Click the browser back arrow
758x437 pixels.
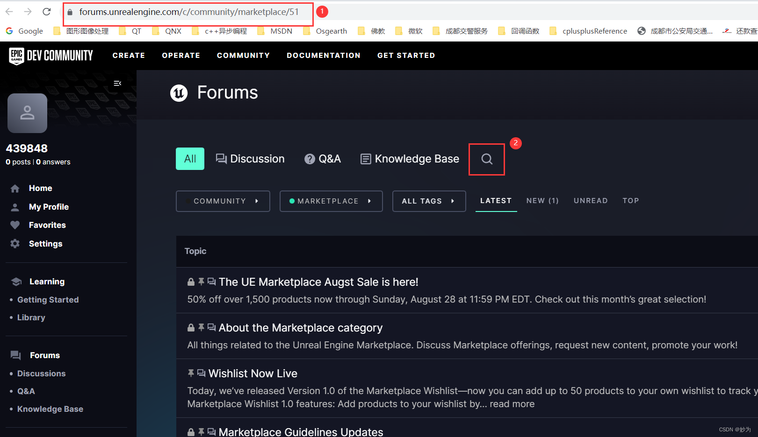9,12
